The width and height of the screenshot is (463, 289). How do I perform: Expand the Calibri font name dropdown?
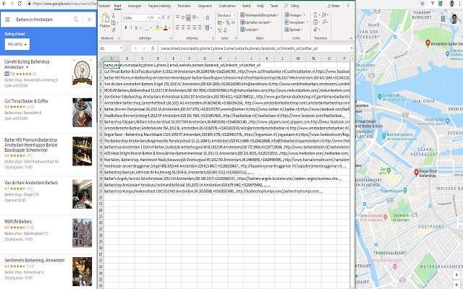pos(147,17)
